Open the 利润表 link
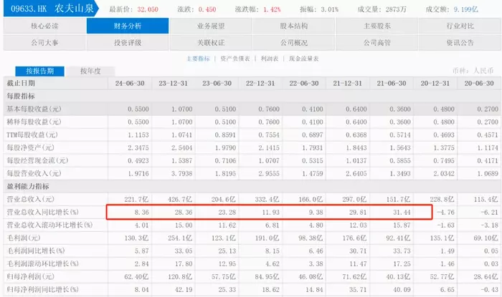 269,59
